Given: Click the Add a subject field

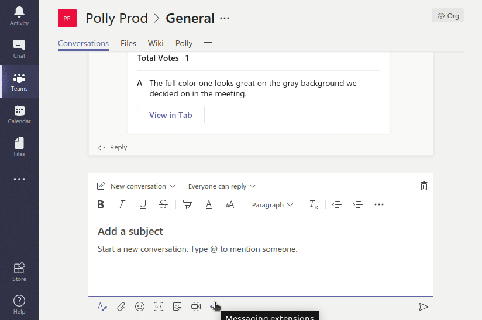Looking at the screenshot, I should 130,231.
